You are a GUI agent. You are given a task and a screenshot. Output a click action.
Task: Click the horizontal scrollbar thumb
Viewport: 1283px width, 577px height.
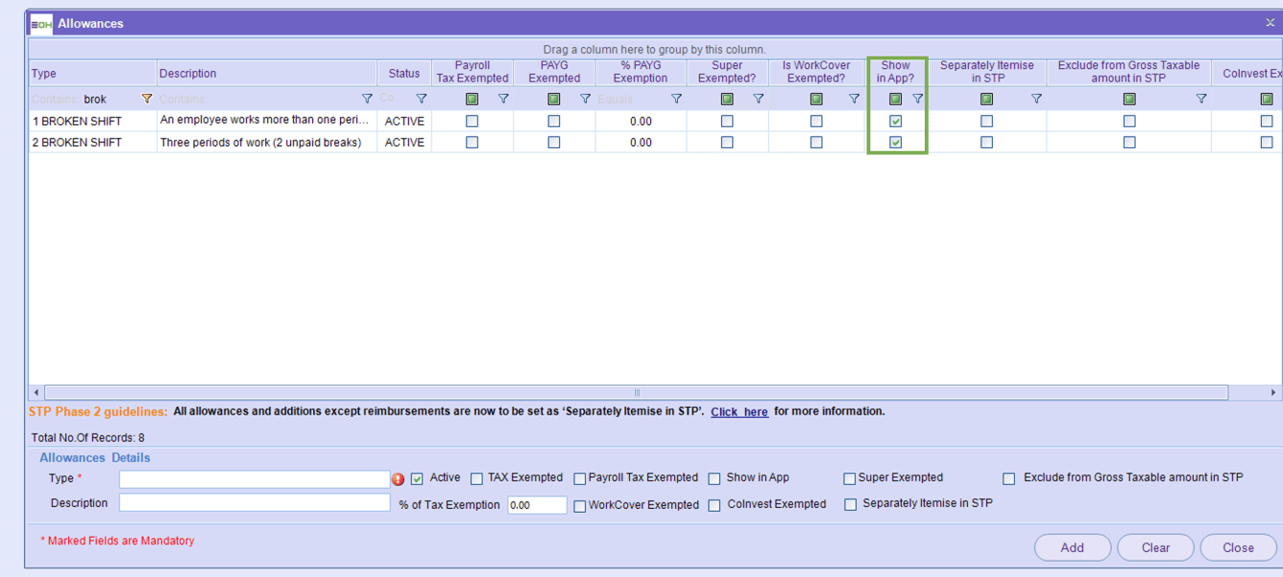636,392
